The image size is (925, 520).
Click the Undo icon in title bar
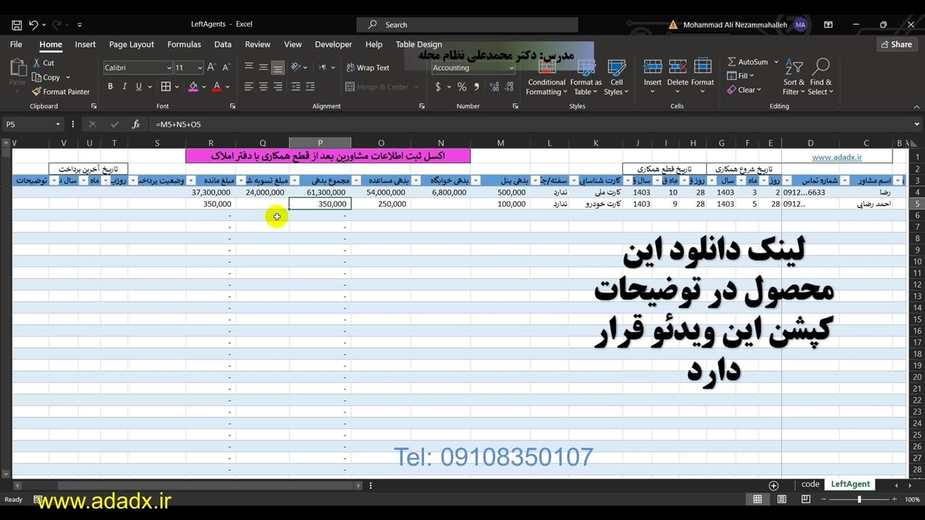click(33, 25)
